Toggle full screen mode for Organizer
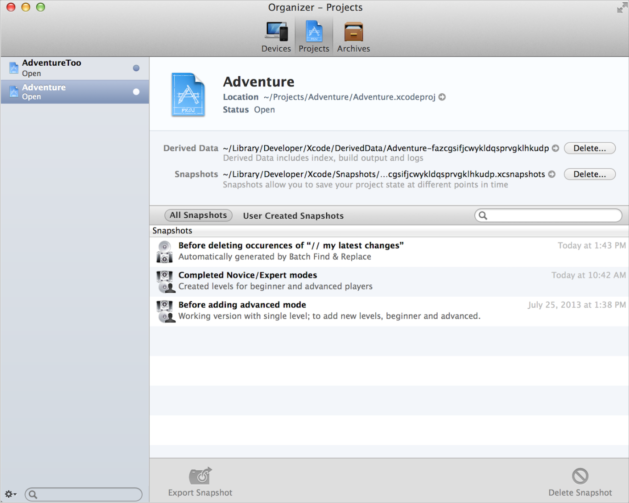Screen dimensions: 629x503 coord(621,8)
